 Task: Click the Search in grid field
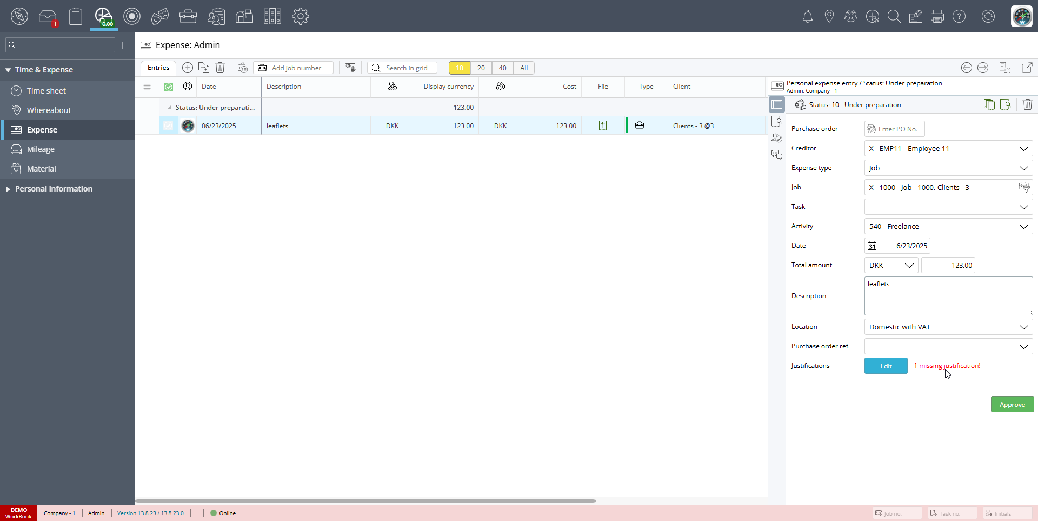pos(408,68)
